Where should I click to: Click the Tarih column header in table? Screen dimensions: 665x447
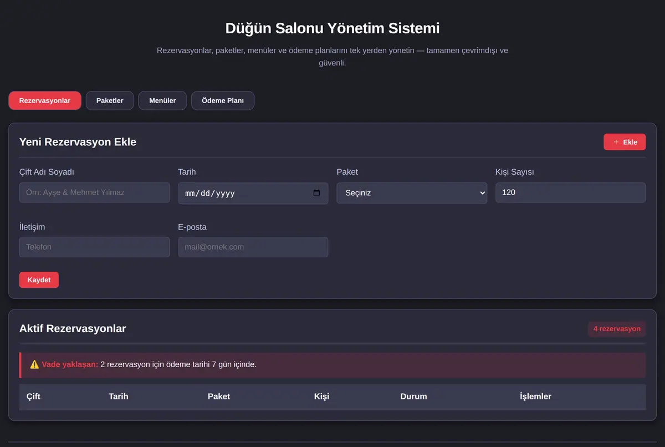pyautogui.click(x=119, y=397)
